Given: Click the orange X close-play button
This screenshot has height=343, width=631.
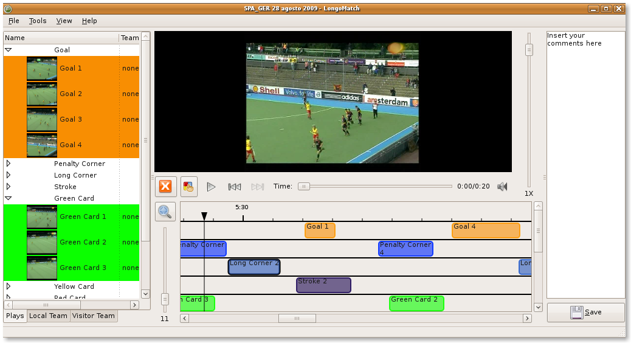Looking at the screenshot, I should coord(165,187).
